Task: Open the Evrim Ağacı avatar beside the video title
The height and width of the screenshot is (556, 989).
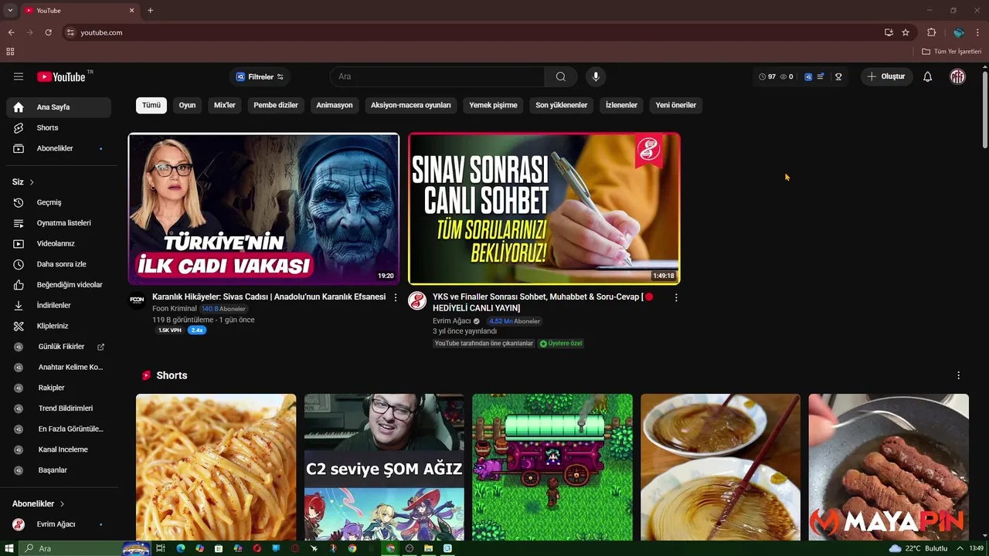Action: (x=417, y=300)
